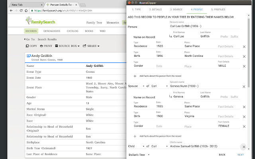The height and width of the screenshot is (159, 255).
Task: Click the COPY icon on record toolbar
Action: click(27, 46)
